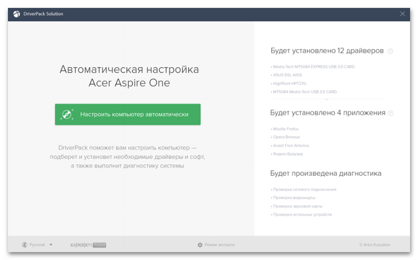The image size is (418, 260).
Task: Click the disc sparkle icon on green button
Action: coord(66,114)
